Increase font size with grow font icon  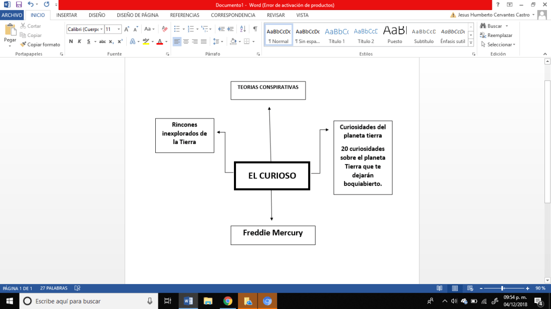coord(127,29)
